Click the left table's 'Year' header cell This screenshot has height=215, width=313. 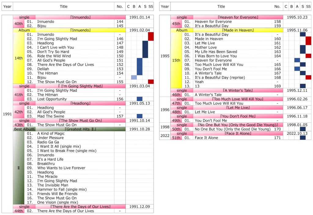coord(7,6)
